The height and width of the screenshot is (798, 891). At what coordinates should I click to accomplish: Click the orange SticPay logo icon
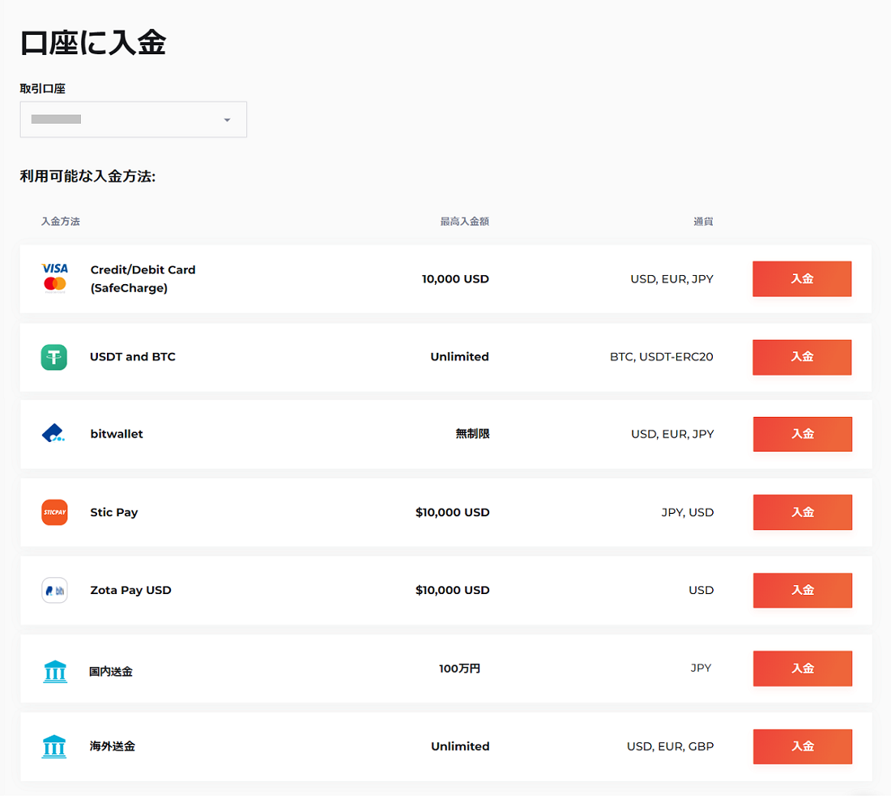pos(54,512)
